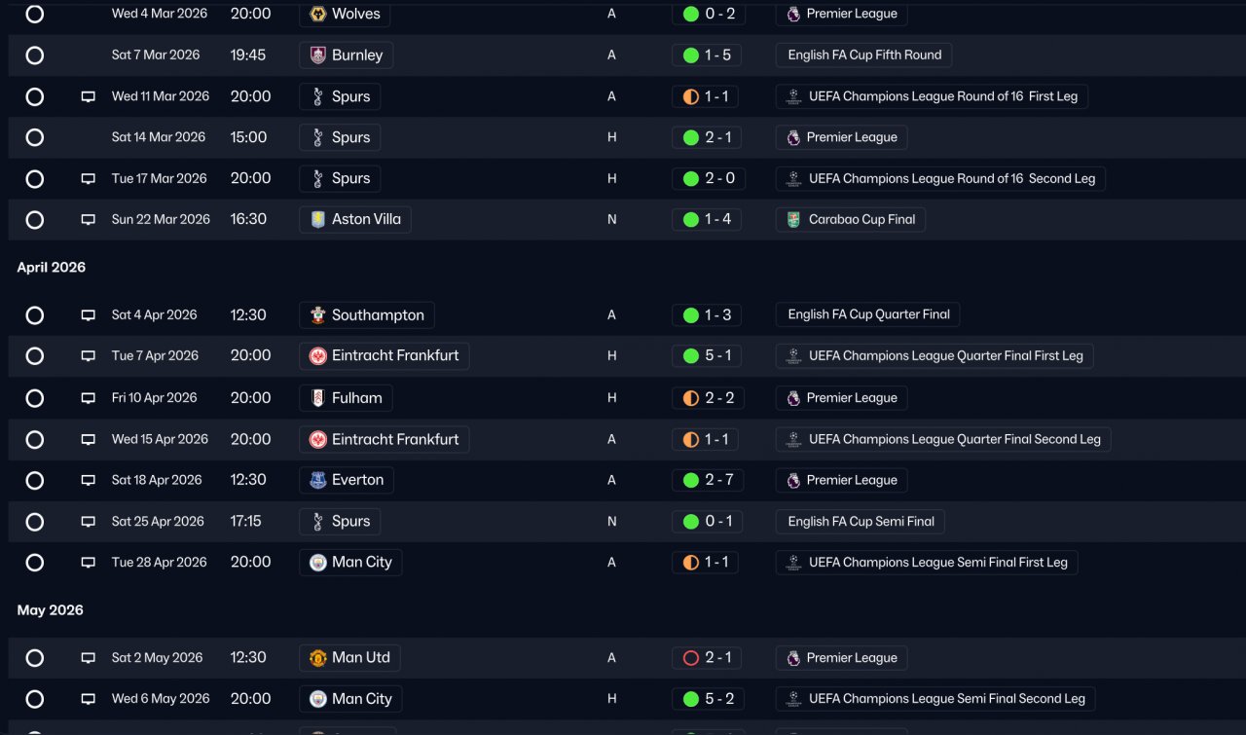The height and width of the screenshot is (735, 1246).
Task: Select the radio circle for Burnley match
Action: pos(35,55)
